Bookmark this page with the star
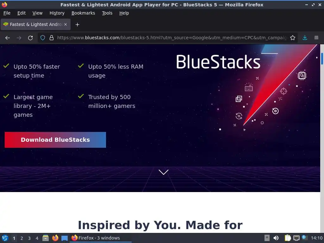Viewport: 324px width, 243px height. coord(293,38)
